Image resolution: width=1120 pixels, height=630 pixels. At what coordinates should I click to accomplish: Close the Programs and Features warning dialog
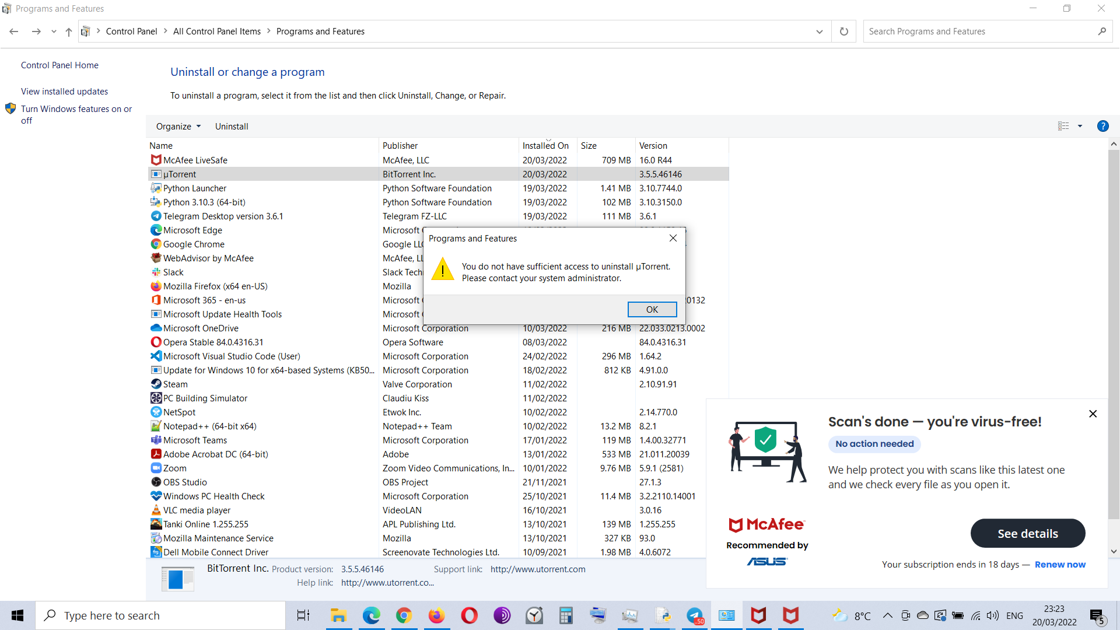(673, 238)
